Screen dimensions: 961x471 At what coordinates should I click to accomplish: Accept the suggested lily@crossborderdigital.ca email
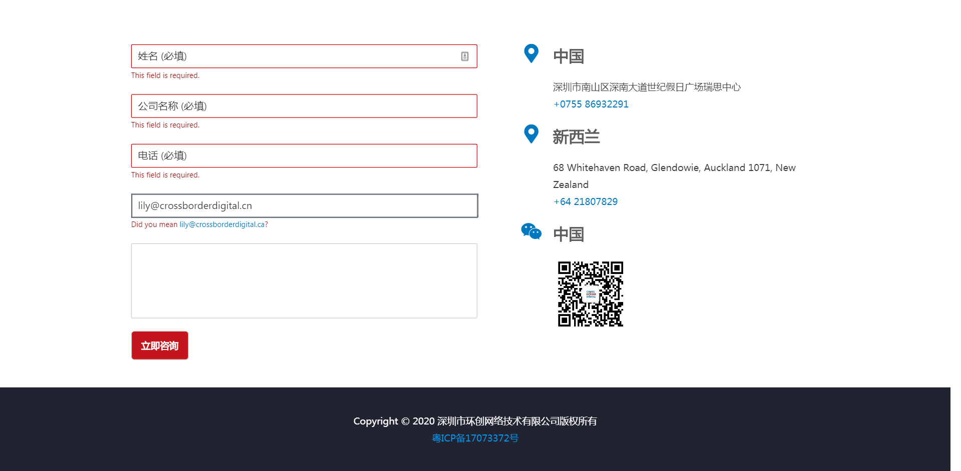click(223, 224)
